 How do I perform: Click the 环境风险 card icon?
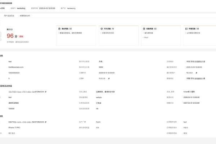pyautogui.click(x=186, y=29)
